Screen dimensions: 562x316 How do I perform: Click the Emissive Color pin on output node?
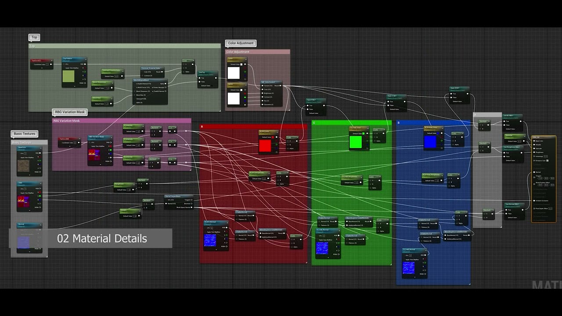534,161
